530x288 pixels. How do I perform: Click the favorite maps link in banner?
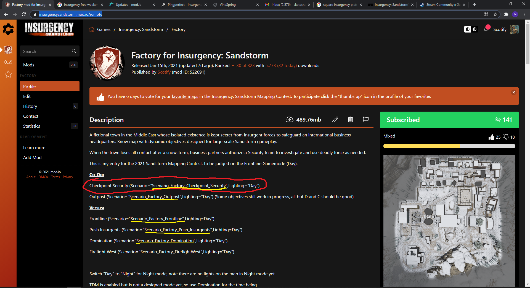[185, 96]
